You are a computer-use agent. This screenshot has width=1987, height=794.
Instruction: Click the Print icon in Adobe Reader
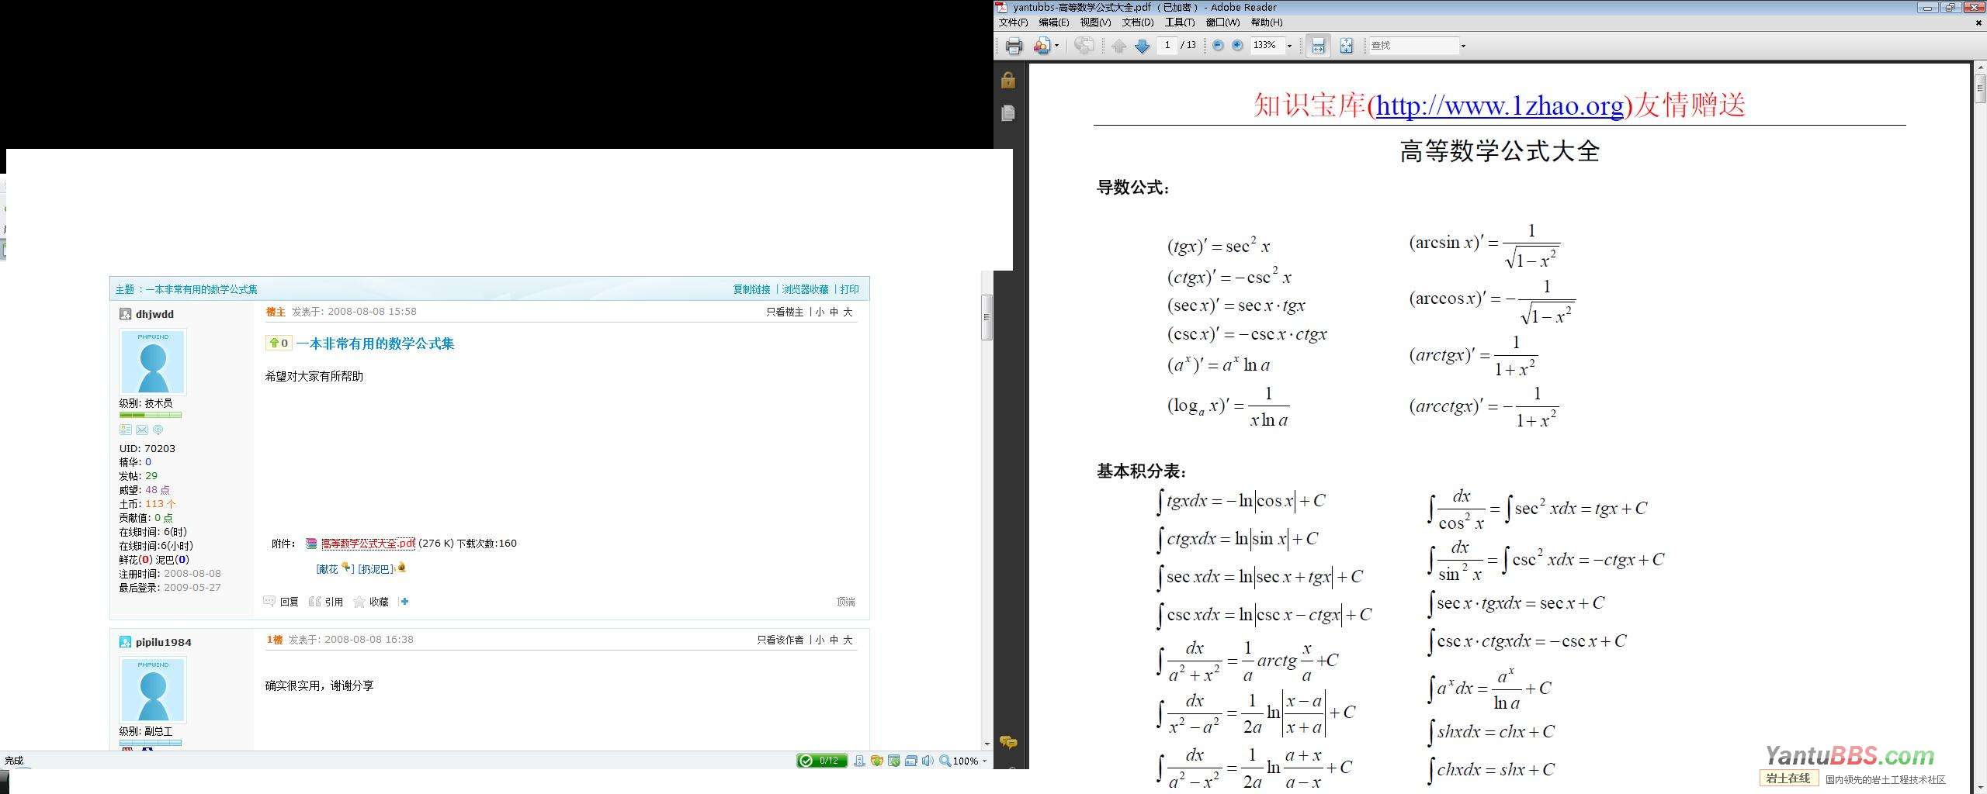(x=1014, y=47)
